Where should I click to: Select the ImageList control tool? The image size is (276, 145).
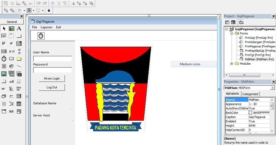4,96
